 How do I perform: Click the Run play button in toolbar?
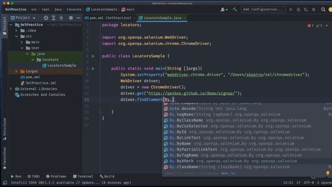[291, 9]
